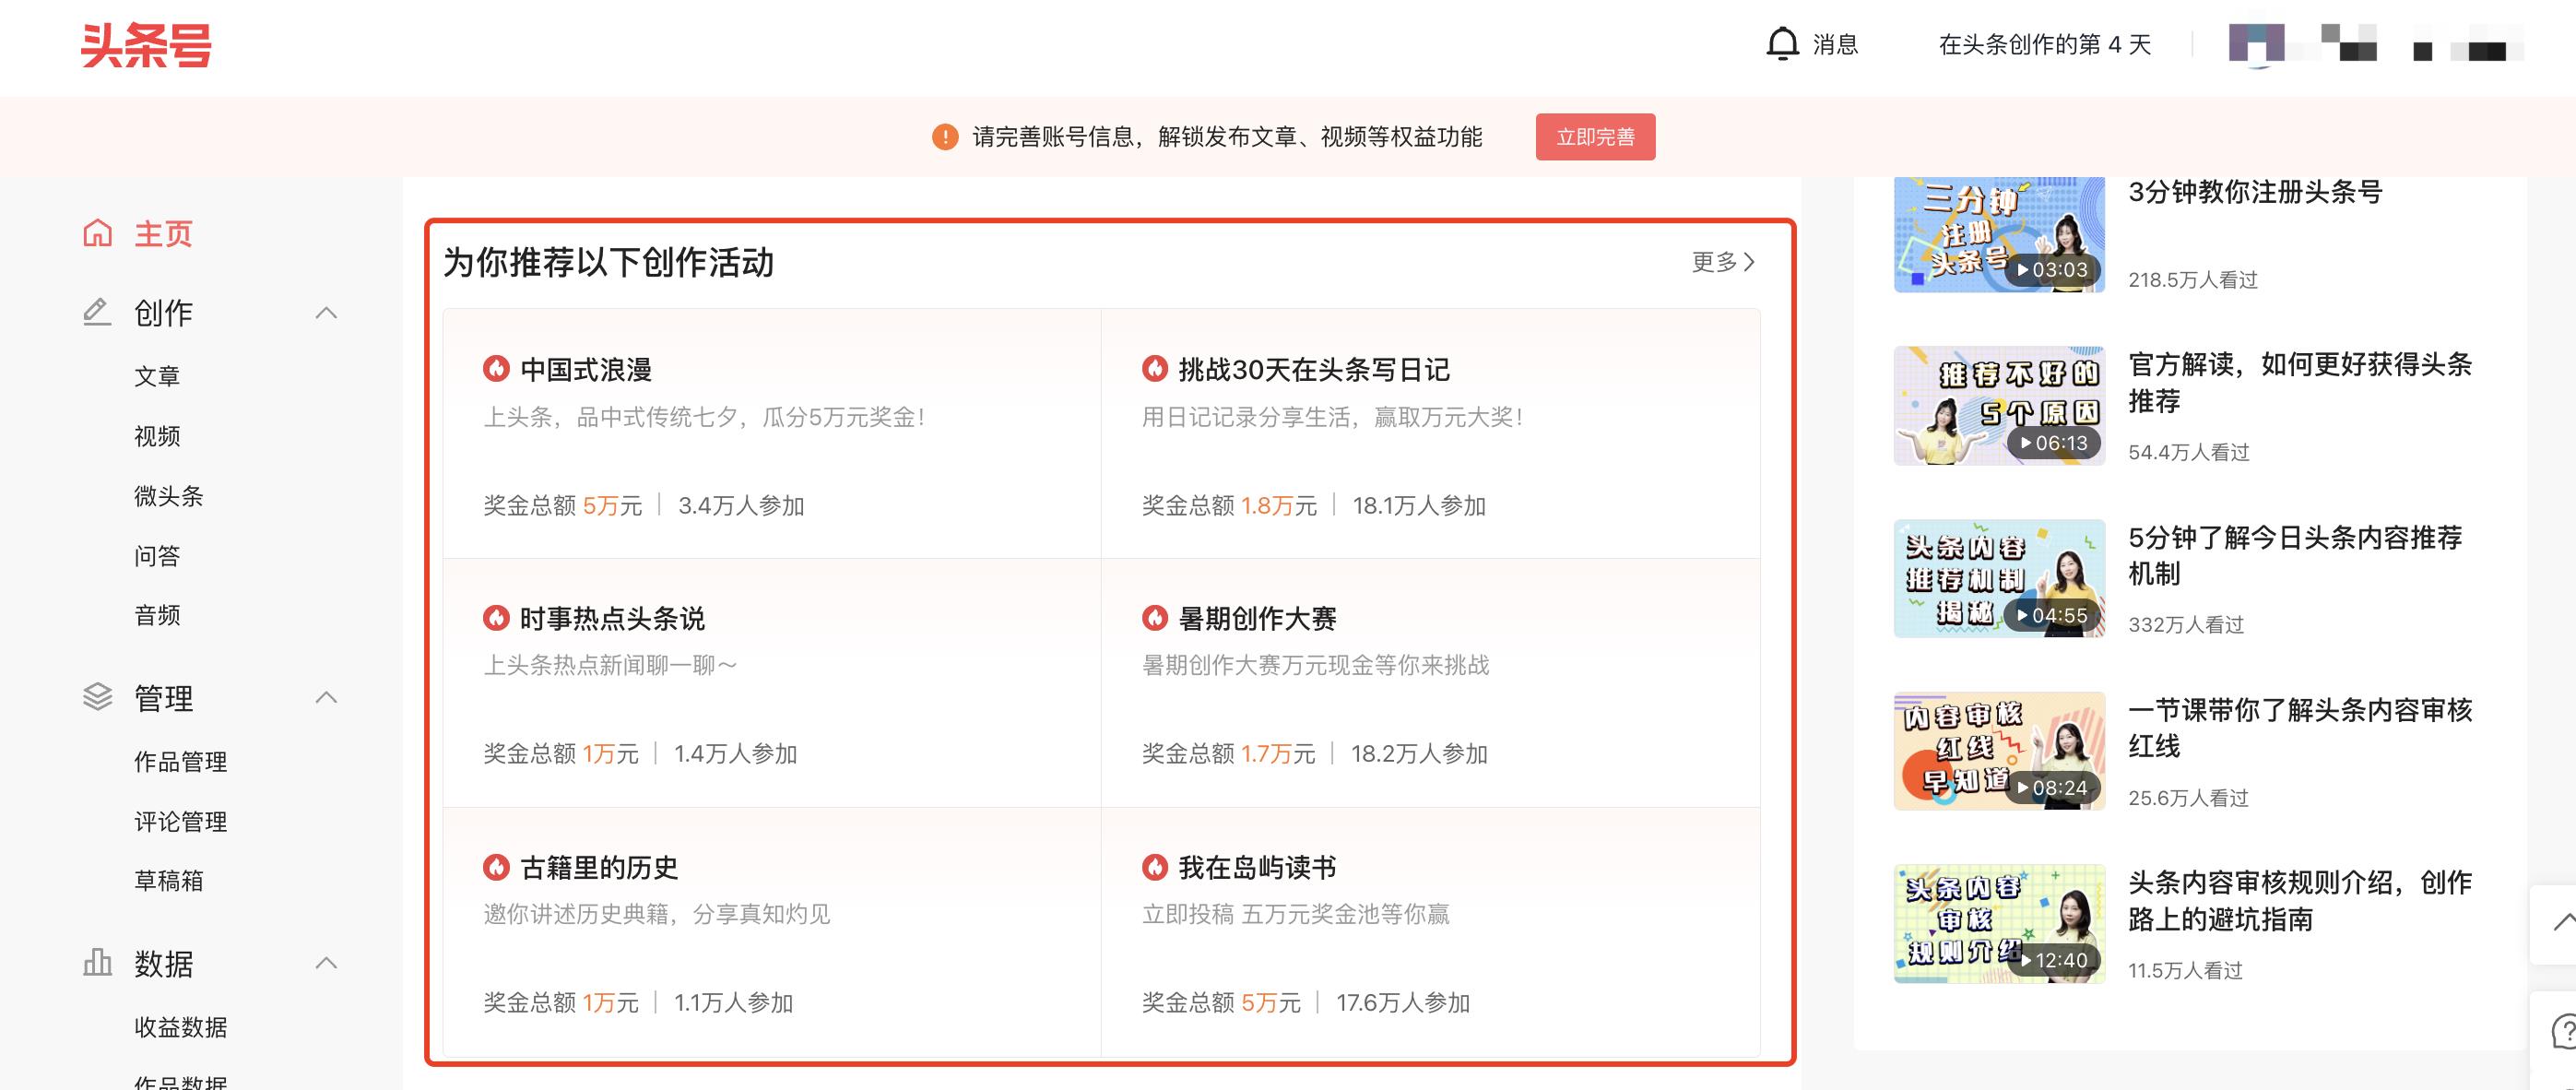
Task: Click the pencil icon next to 创作
Action: click(96, 312)
